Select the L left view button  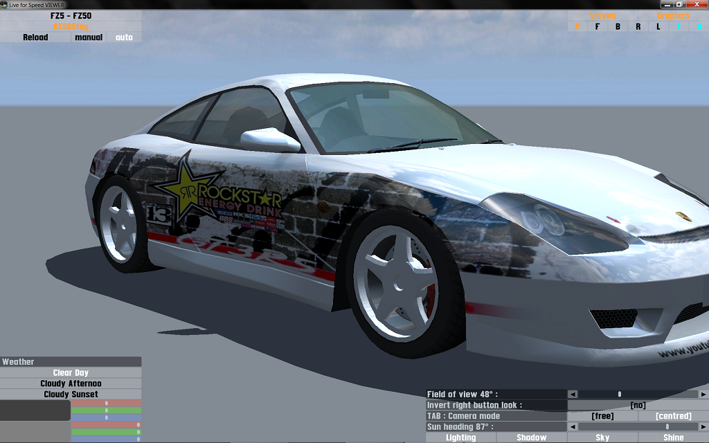tap(658, 27)
